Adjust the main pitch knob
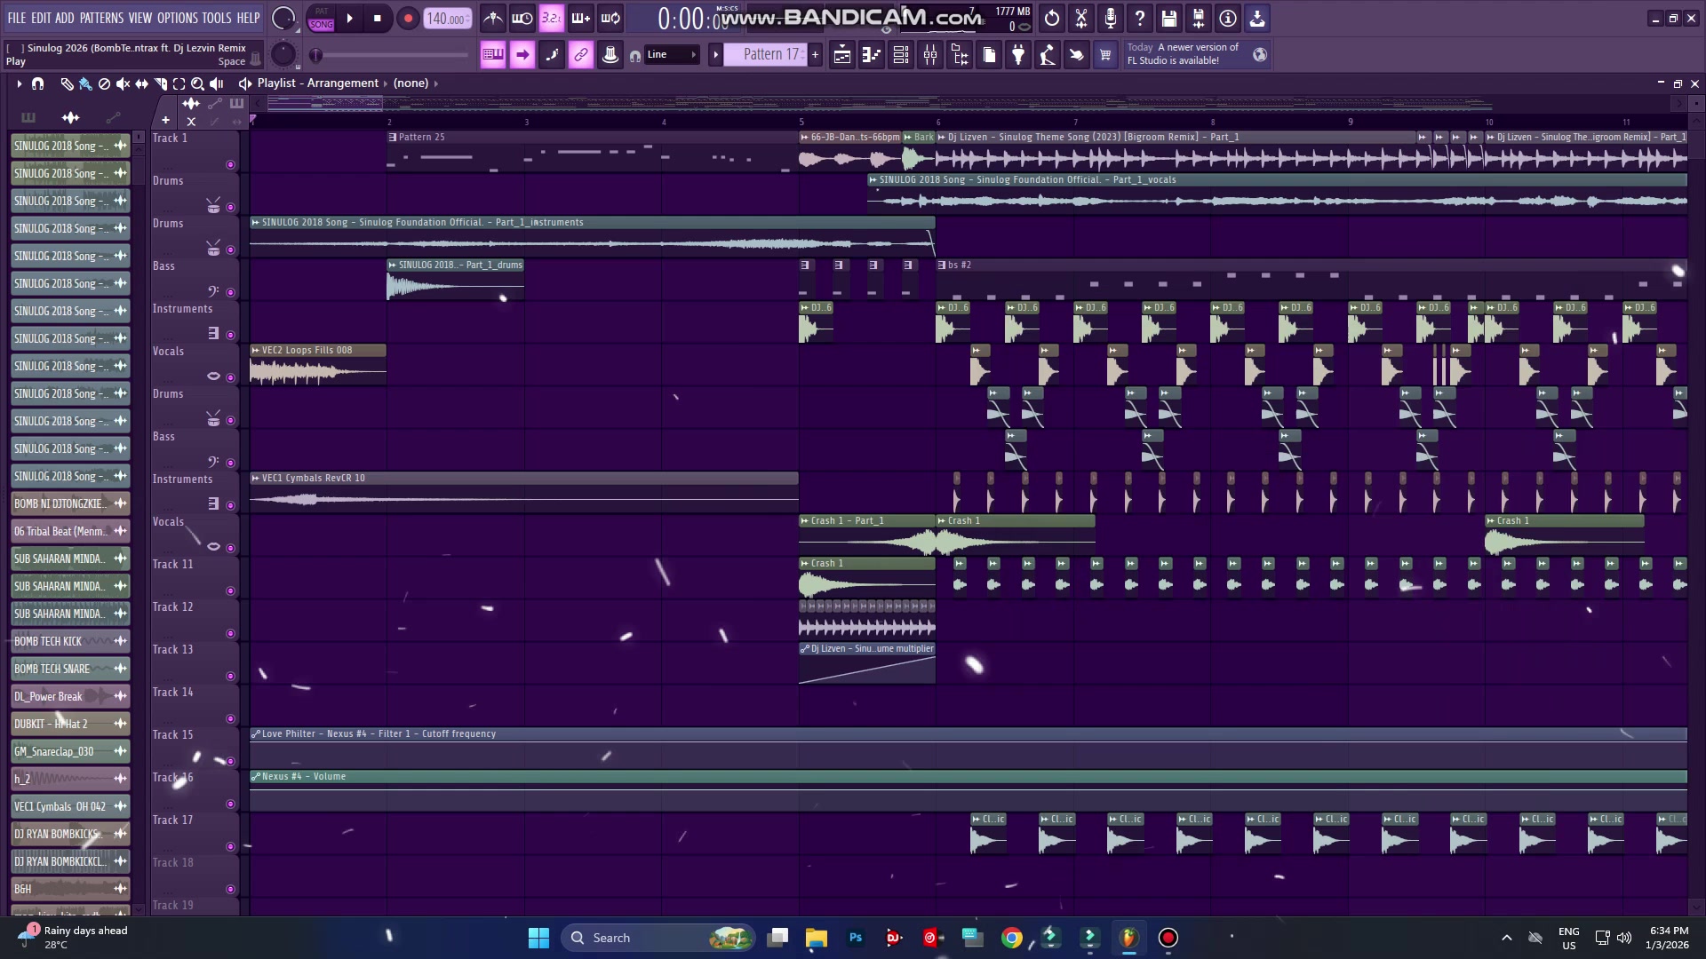The width and height of the screenshot is (1706, 959). (283, 55)
